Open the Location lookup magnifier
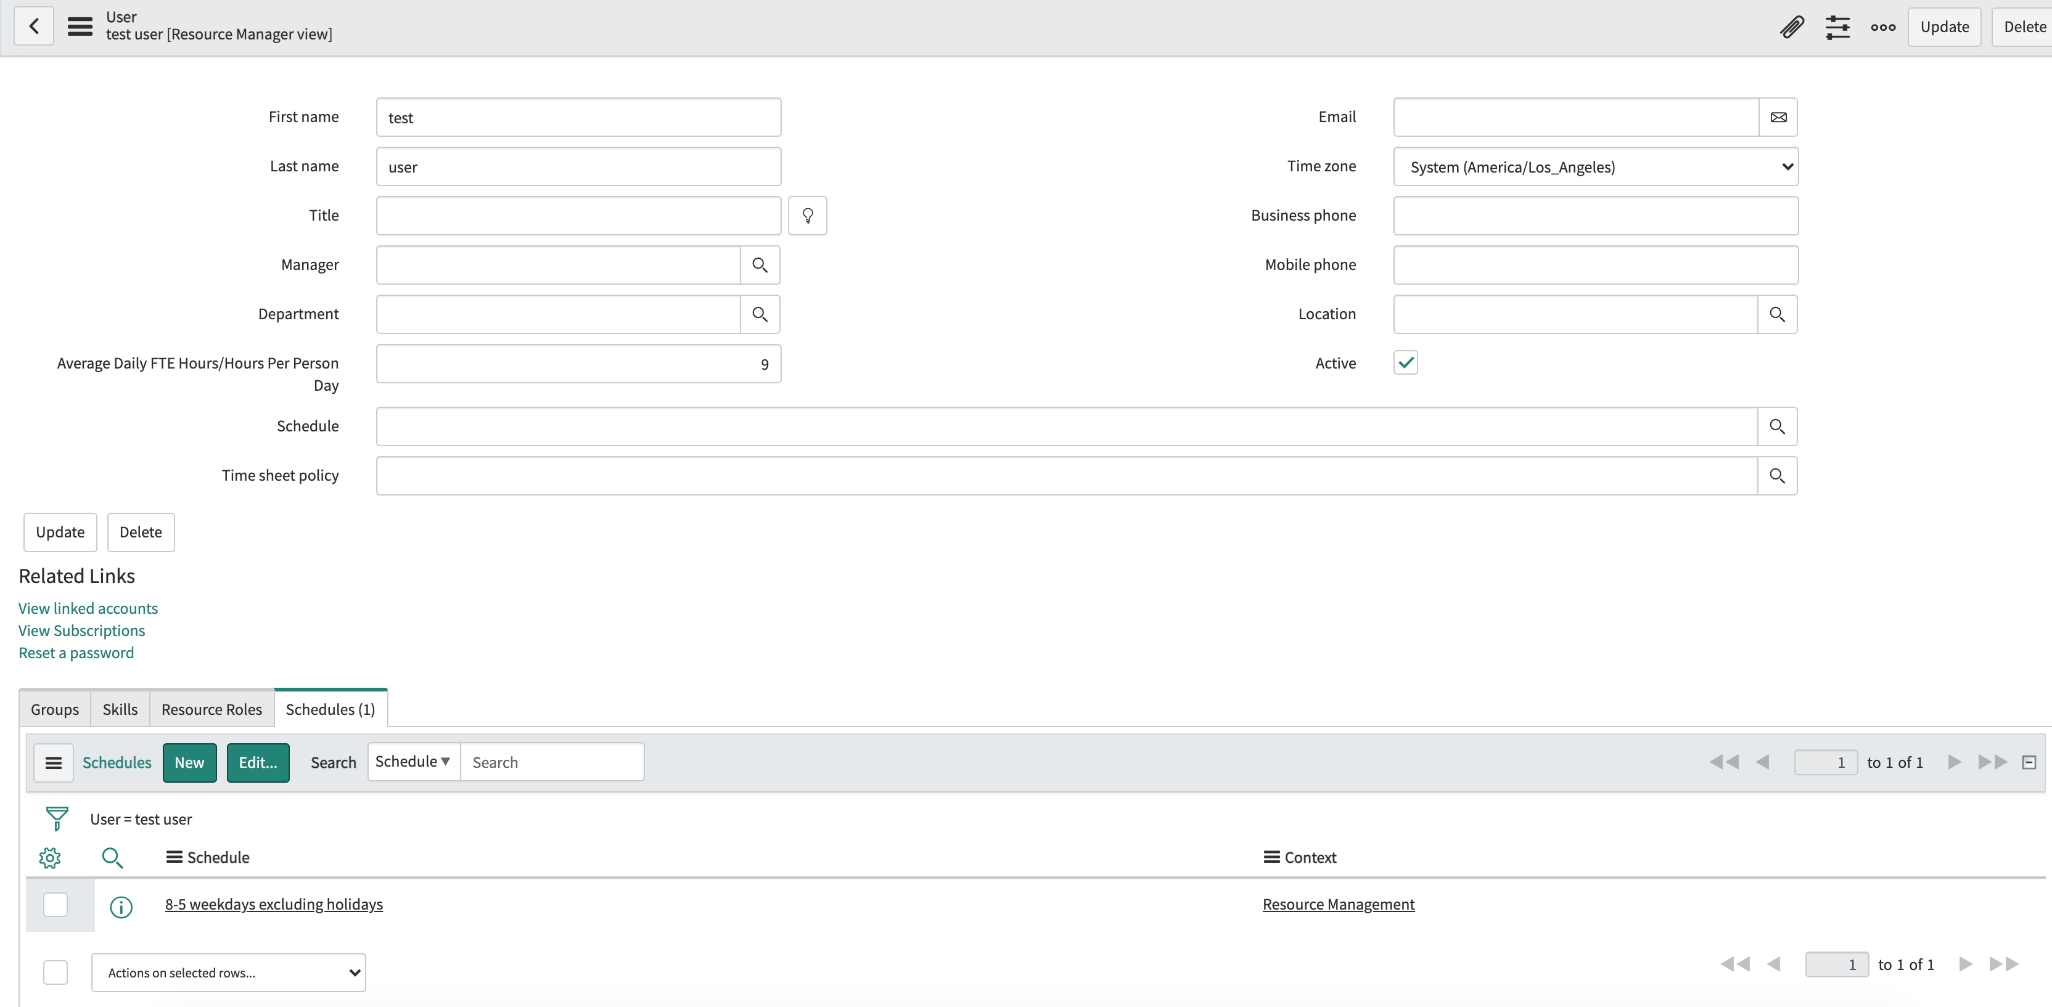Viewport: 2052px width, 1007px height. [1777, 314]
